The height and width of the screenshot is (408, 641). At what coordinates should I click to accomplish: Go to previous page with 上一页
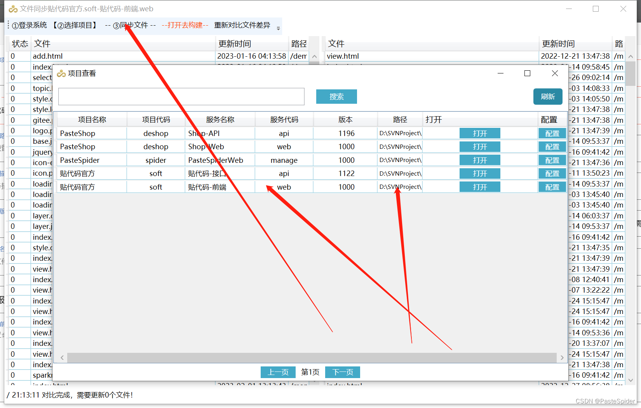pyautogui.click(x=278, y=372)
